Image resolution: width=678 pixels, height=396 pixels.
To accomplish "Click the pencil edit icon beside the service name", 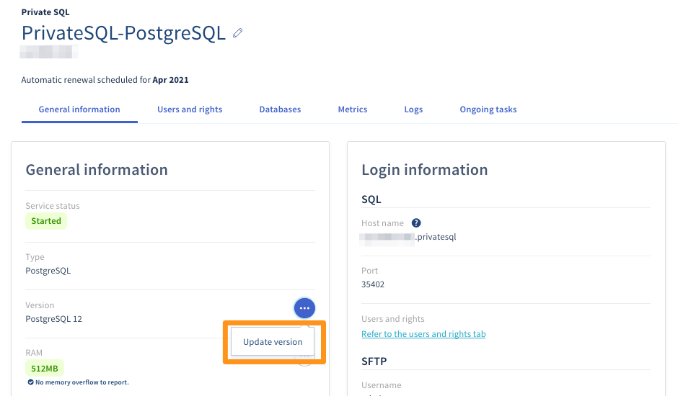I will tap(237, 33).
